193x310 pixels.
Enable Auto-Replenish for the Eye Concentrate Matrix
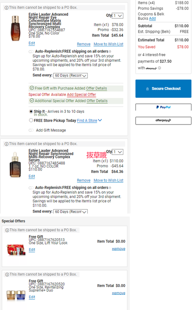click(31, 52)
